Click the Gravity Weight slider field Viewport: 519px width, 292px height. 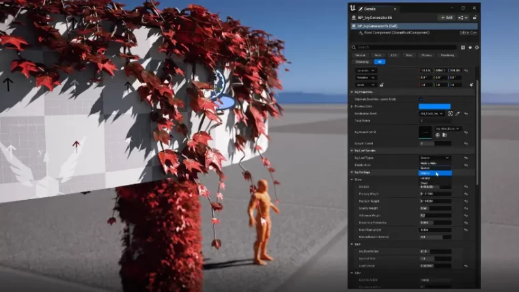click(x=435, y=208)
